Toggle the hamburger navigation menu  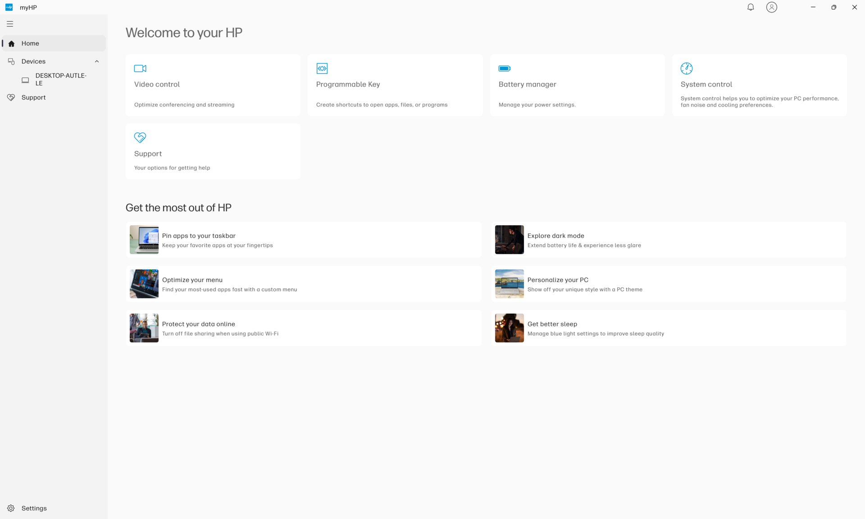click(10, 24)
